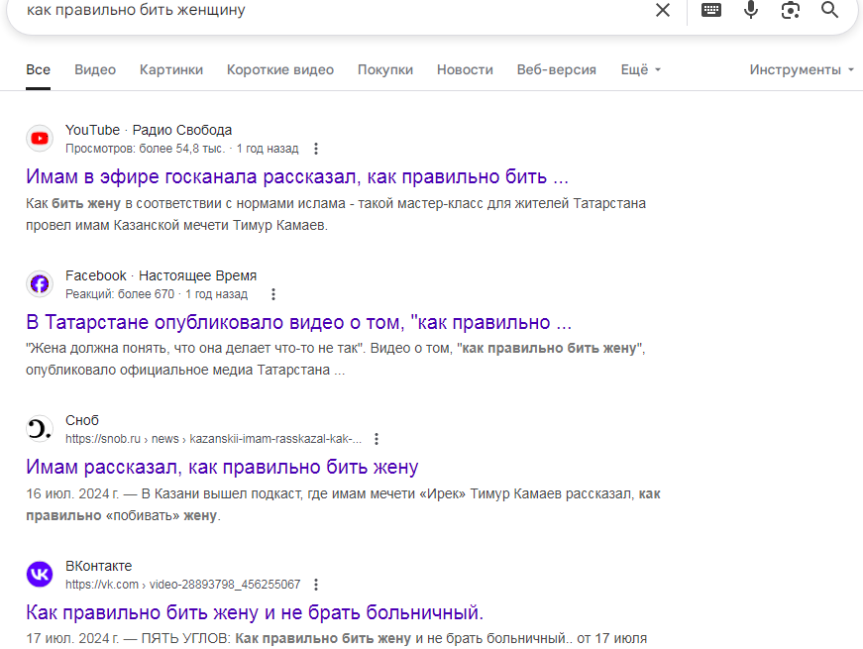Open three-dot menu for YouTube result
The width and height of the screenshot is (863, 649).
pos(315,149)
